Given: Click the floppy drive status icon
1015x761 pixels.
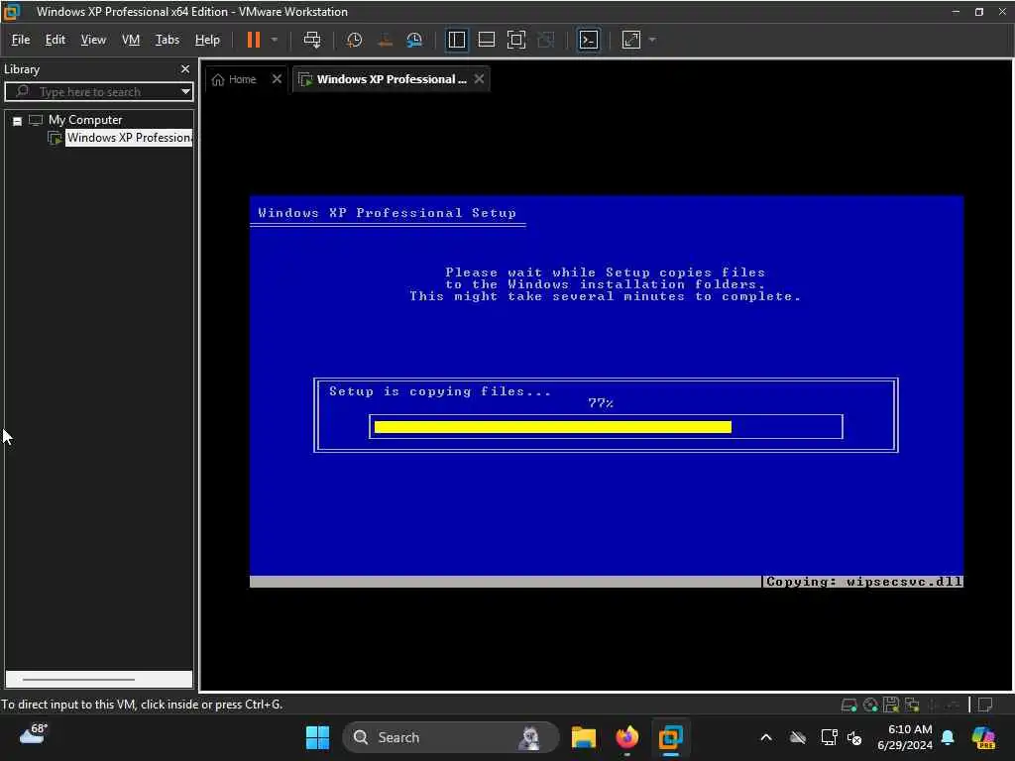Looking at the screenshot, I should point(891,705).
